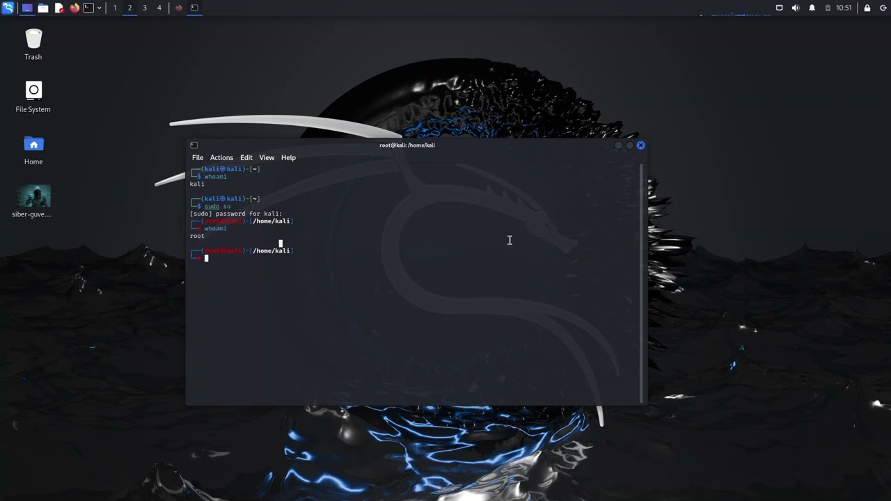Click the terminal vertical scrollbar
The height and width of the screenshot is (501, 891).
click(641, 283)
